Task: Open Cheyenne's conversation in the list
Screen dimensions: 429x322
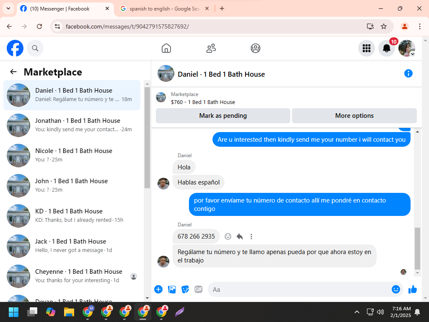Action: tap(72, 276)
